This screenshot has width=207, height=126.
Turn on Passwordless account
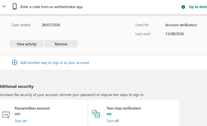pyautogui.click(x=21, y=121)
